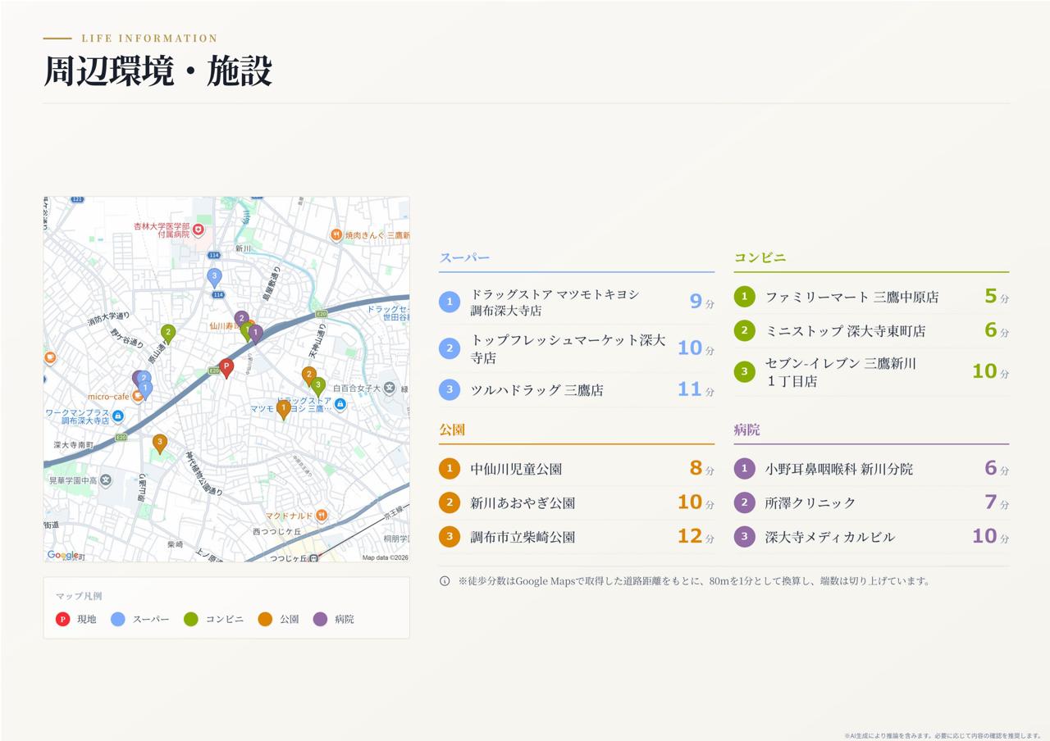
Task: Click the 杏林大学医学部付属病院 hospital map icon
Action: [x=199, y=230]
